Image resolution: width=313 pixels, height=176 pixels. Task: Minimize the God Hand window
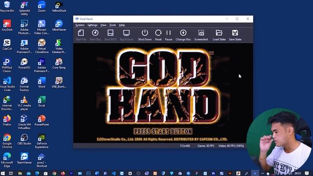coord(227,19)
